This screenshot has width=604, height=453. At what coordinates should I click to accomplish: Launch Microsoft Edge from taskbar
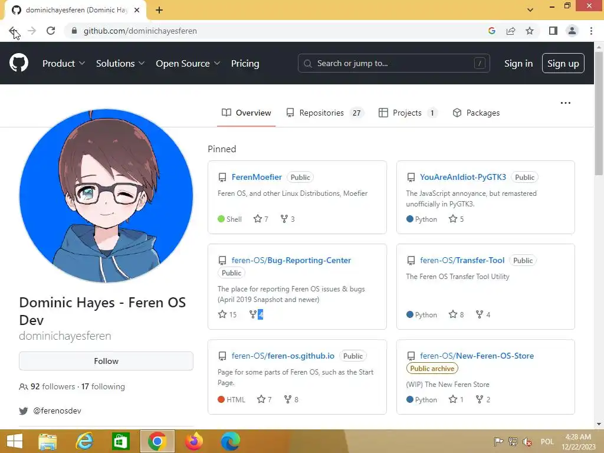click(231, 441)
